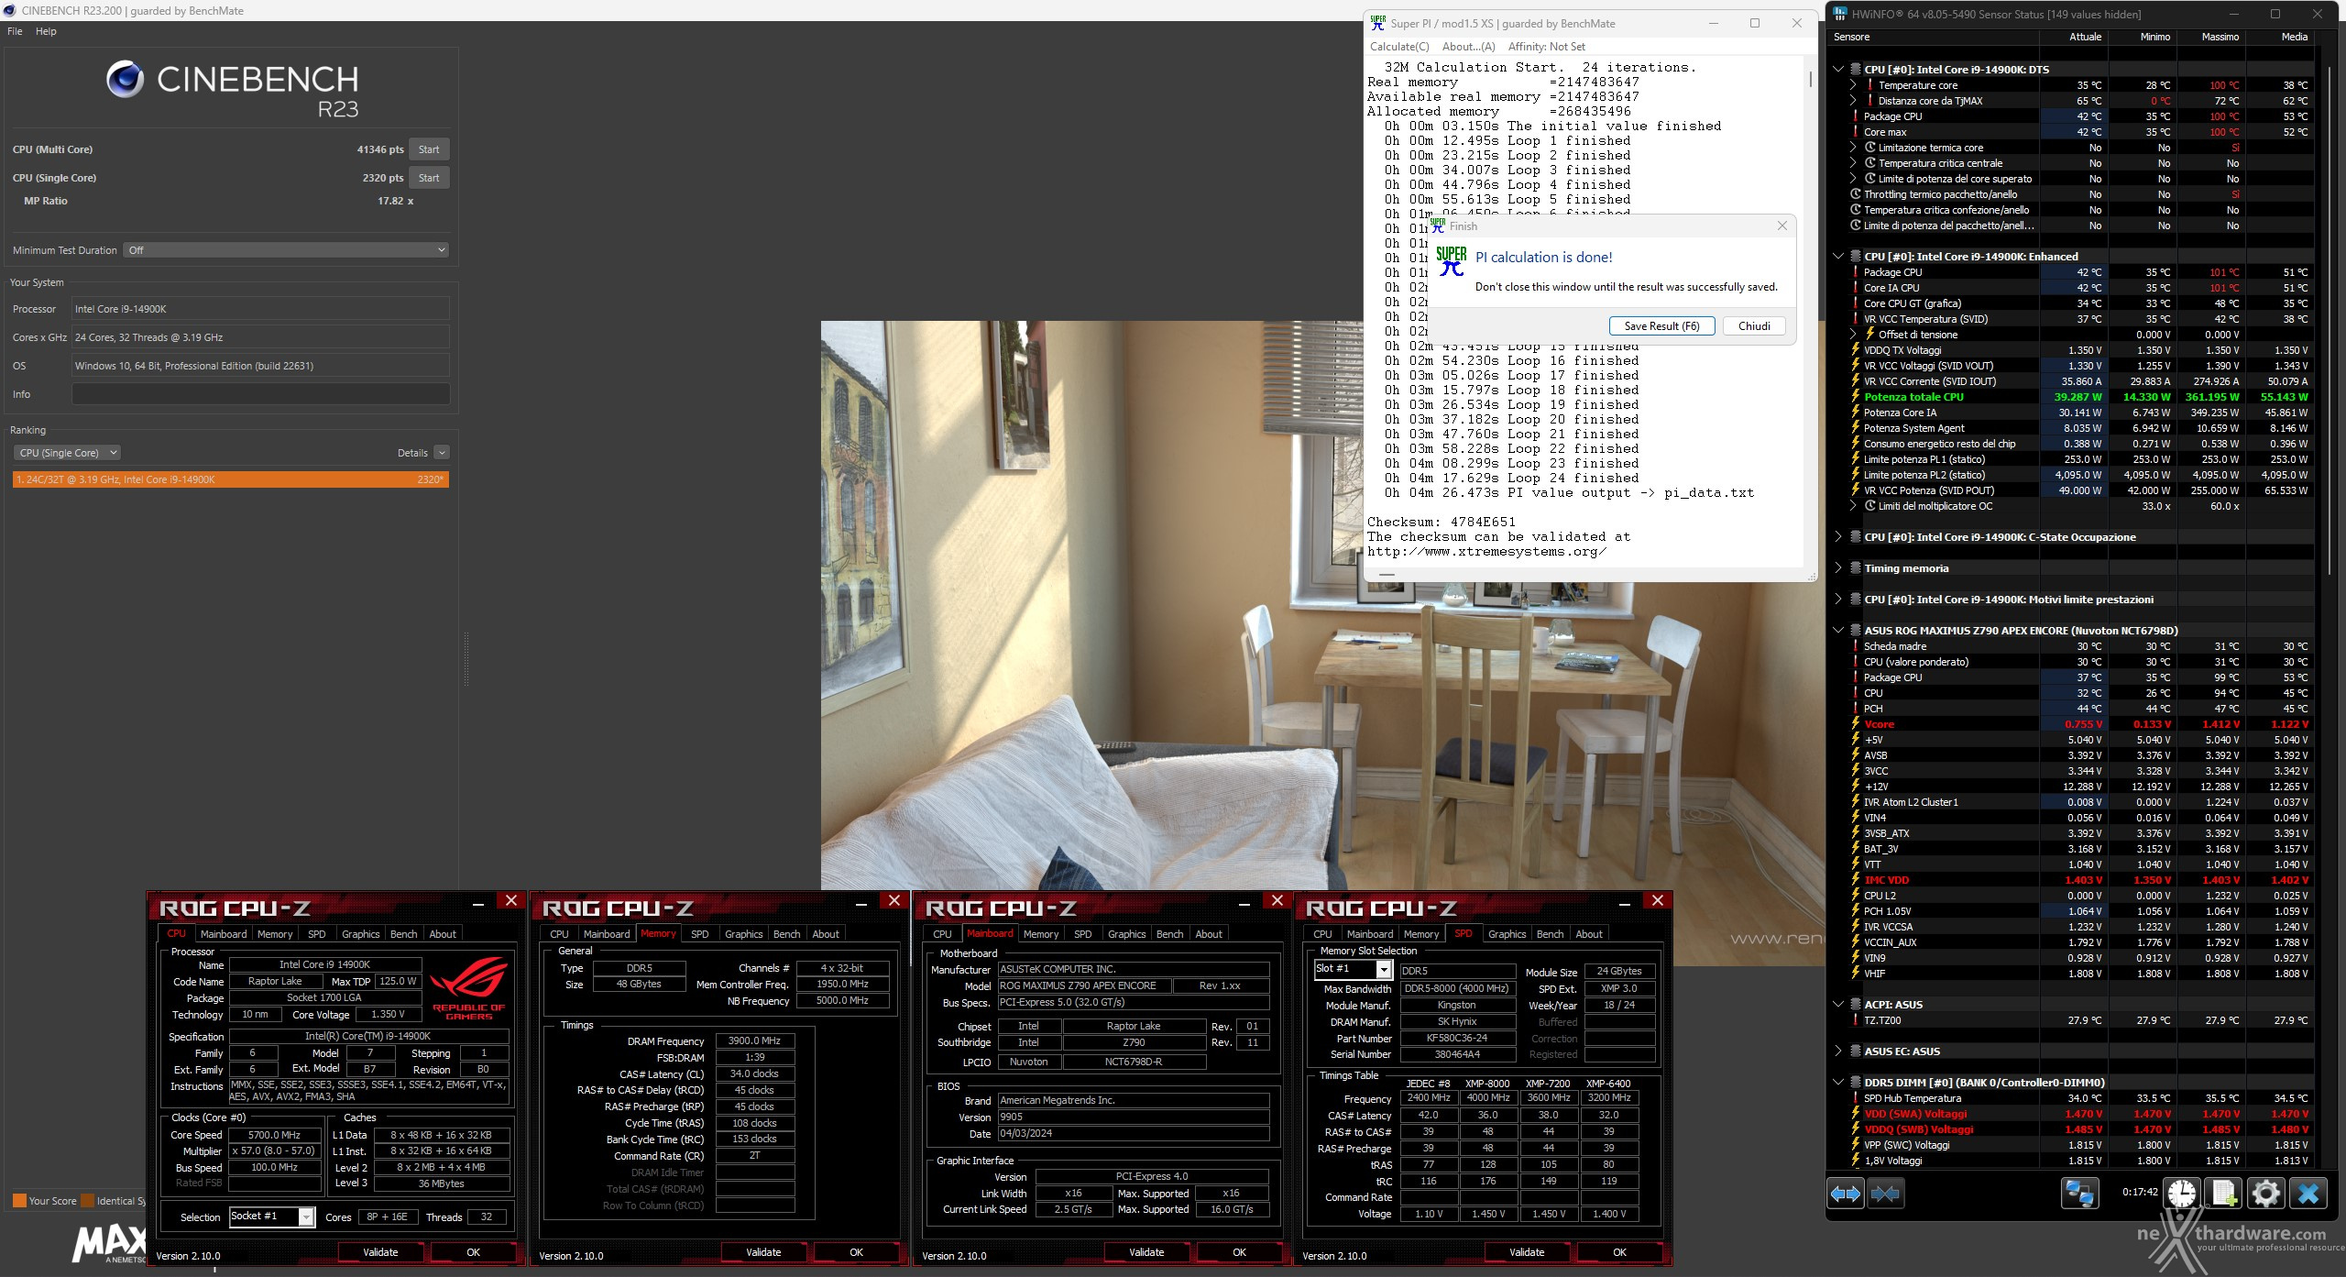Expand Timing memoria section
Viewport: 2346px width, 1277px height.
click(x=1838, y=568)
